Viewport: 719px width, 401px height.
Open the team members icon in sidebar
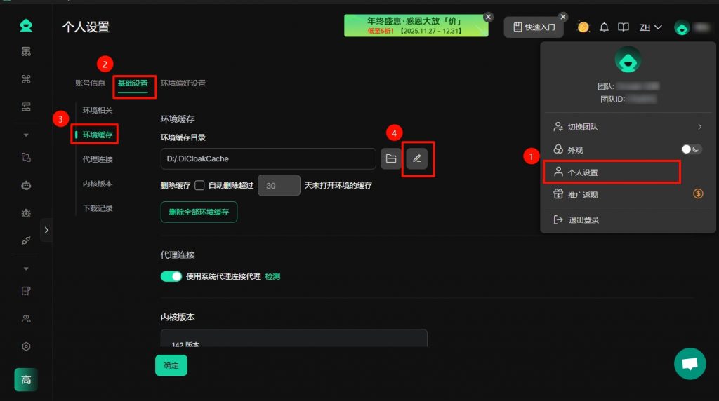[26, 319]
